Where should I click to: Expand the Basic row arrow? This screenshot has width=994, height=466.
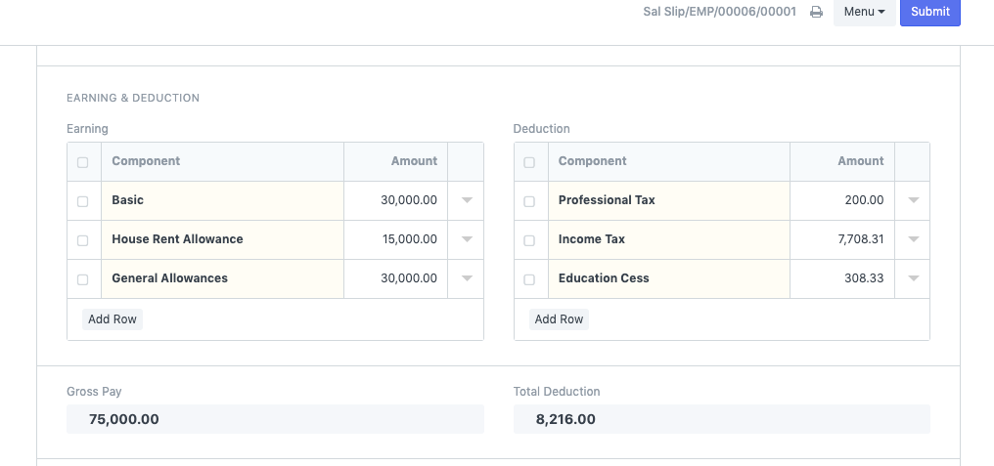(x=466, y=200)
